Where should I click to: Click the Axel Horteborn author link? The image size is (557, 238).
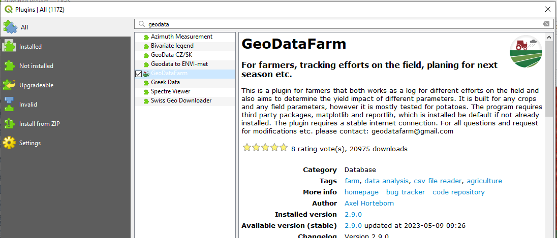coord(369,203)
